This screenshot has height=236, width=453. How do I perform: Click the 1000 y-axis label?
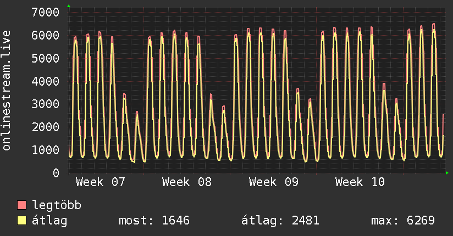click(x=46, y=150)
